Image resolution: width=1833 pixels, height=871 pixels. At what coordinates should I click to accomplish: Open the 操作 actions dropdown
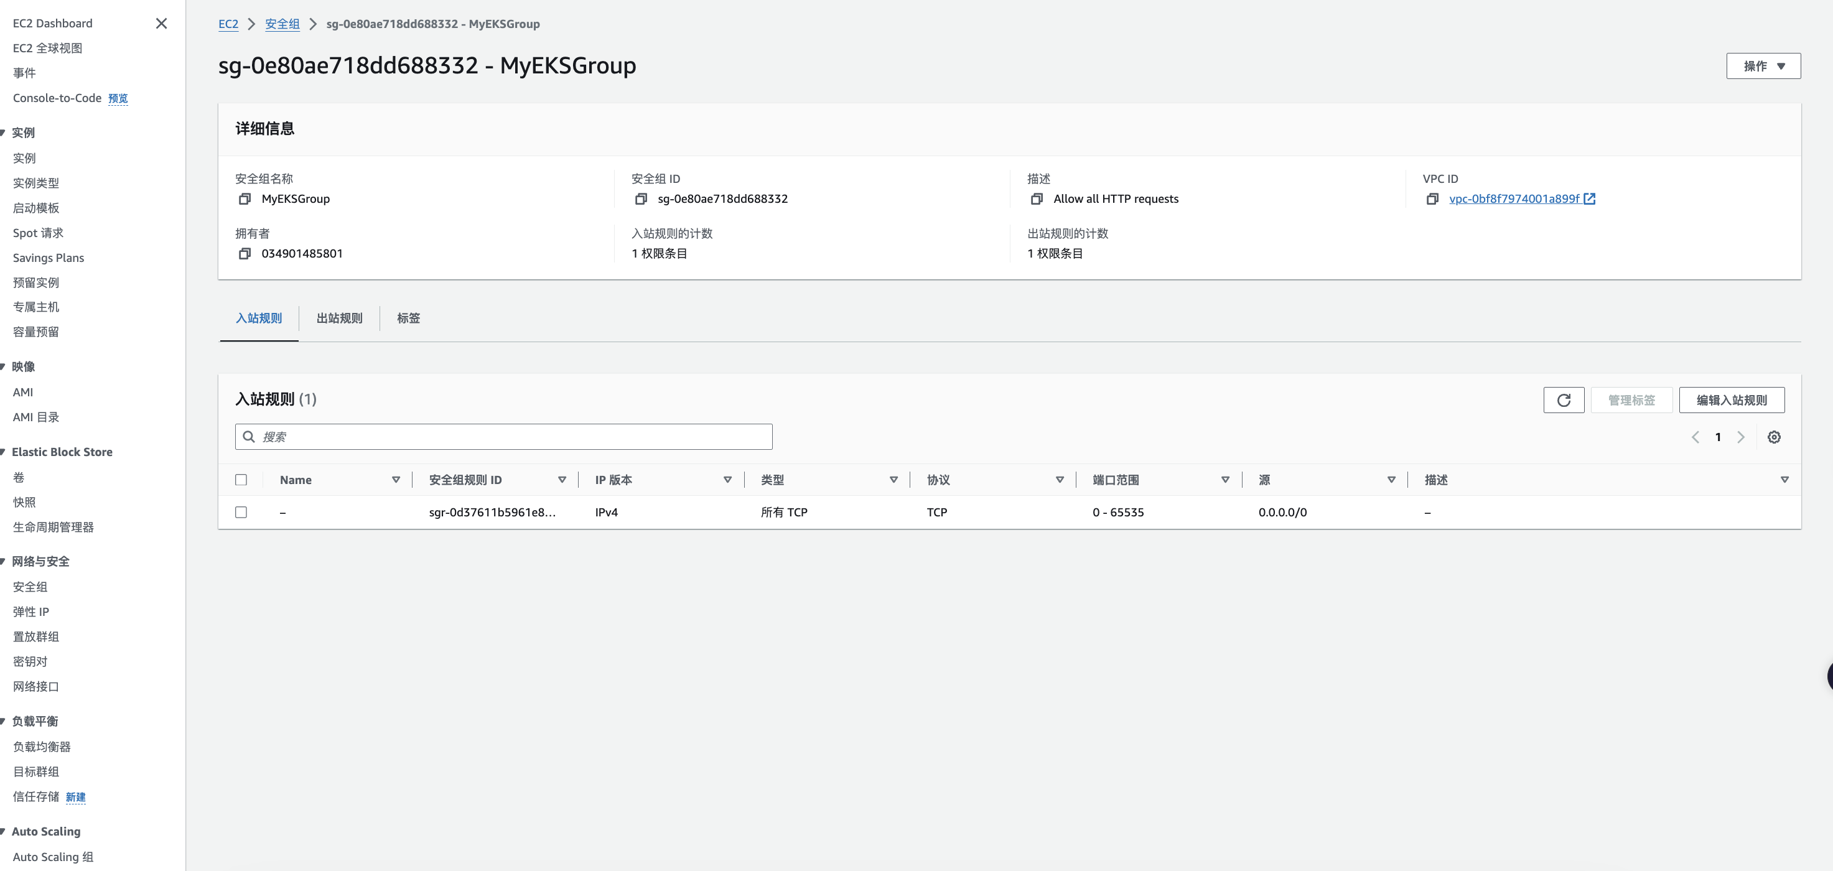[x=1763, y=66]
